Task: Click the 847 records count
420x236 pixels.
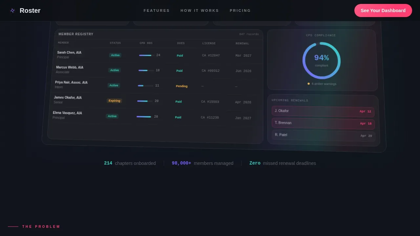Action: point(249,34)
